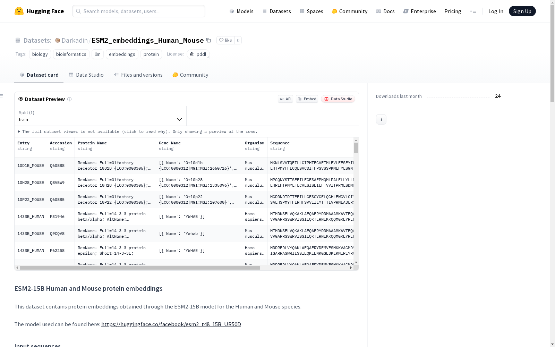Image resolution: width=555 pixels, height=347 pixels.
Task: Open the Split train dropdown
Action: pos(101,116)
